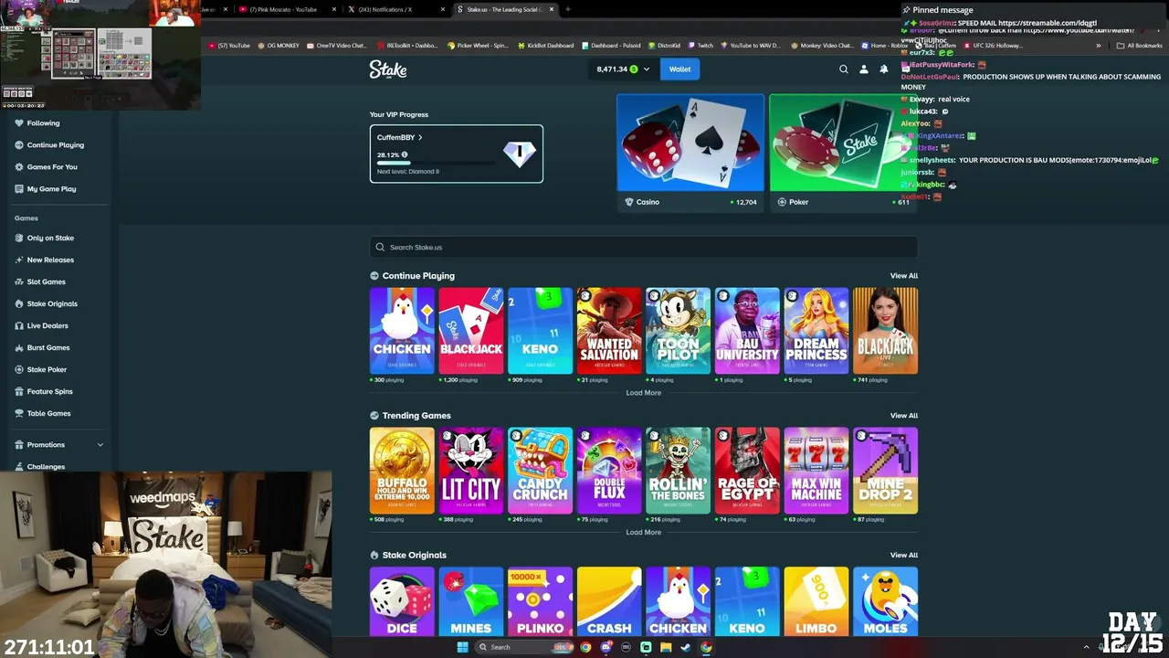Click the Games For You sidebar icon

19,166
